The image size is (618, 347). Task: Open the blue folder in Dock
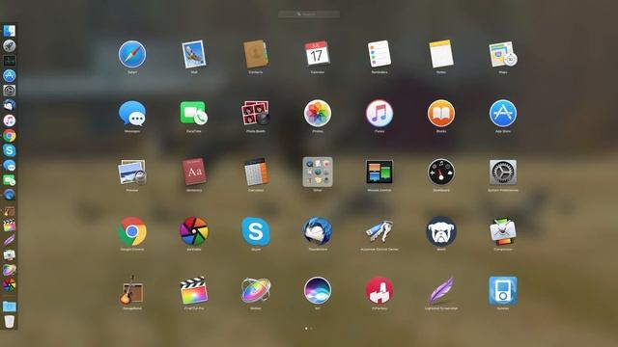coord(9,307)
